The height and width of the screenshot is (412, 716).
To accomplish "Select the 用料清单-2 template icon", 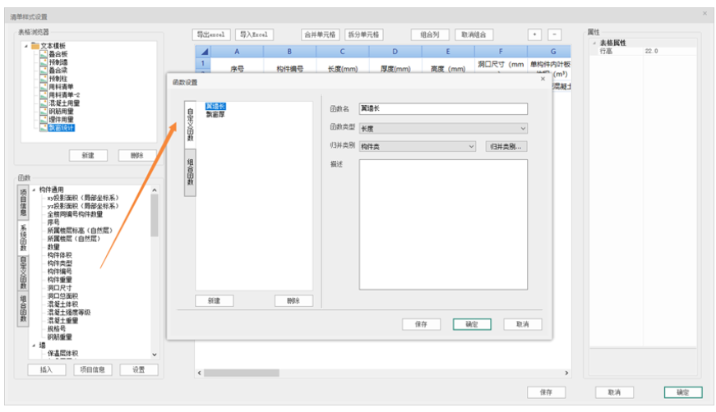I will [44, 95].
